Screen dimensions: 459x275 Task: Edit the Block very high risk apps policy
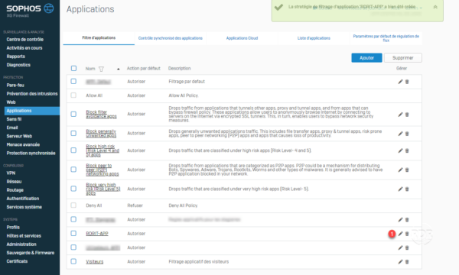[400, 189]
